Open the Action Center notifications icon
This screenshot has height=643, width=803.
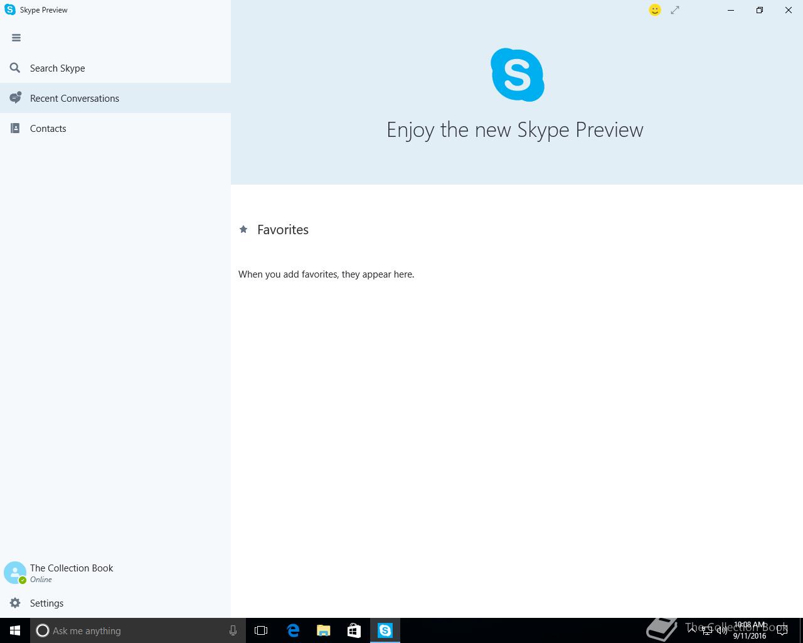coord(782,631)
